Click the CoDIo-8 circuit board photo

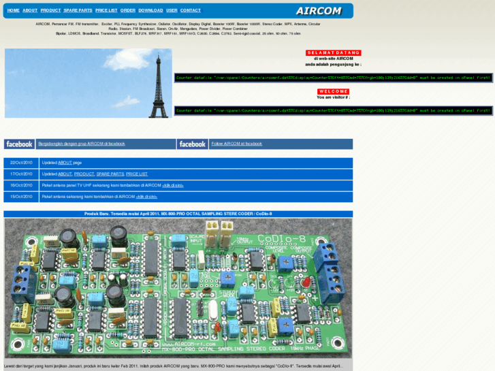pos(178,288)
